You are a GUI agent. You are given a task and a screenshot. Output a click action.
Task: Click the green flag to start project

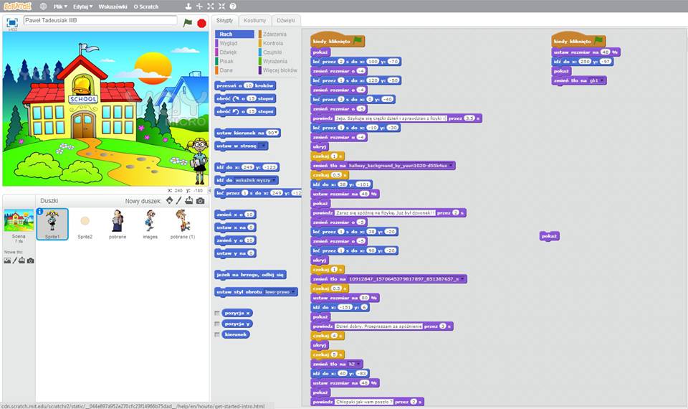coord(188,23)
